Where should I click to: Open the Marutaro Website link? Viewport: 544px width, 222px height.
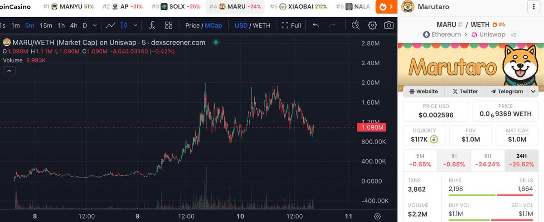[x=423, y=91]
